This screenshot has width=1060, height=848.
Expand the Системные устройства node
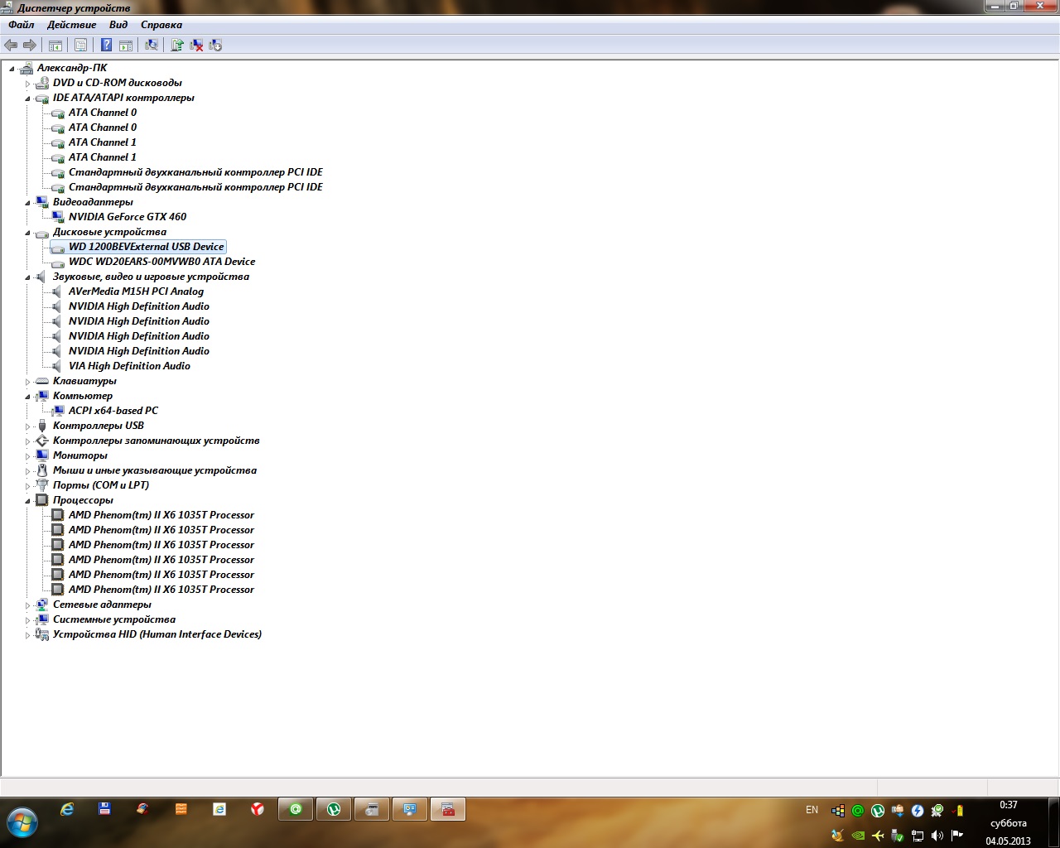[27, 620]
